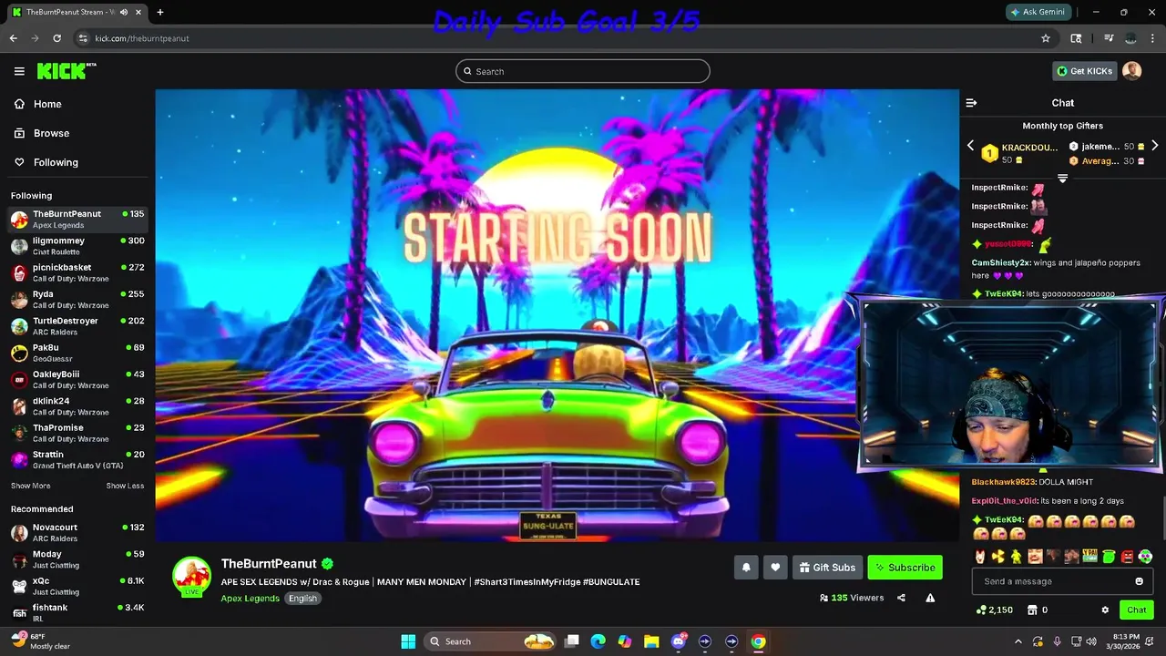Open OakleyBoiii channel in sidebar
1166x656 pixels.
(x=77, y=379)
